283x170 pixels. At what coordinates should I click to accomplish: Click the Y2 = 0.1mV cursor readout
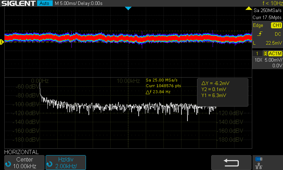[x=214, y=89]
